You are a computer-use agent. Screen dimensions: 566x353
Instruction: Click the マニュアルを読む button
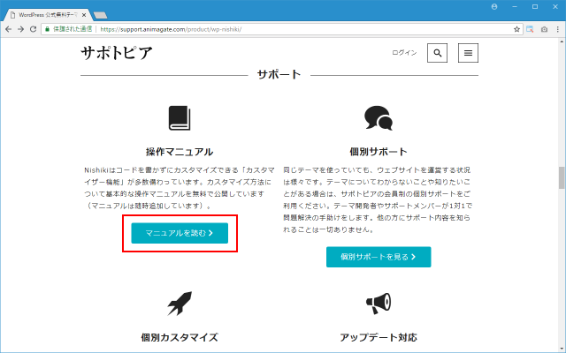180,233
